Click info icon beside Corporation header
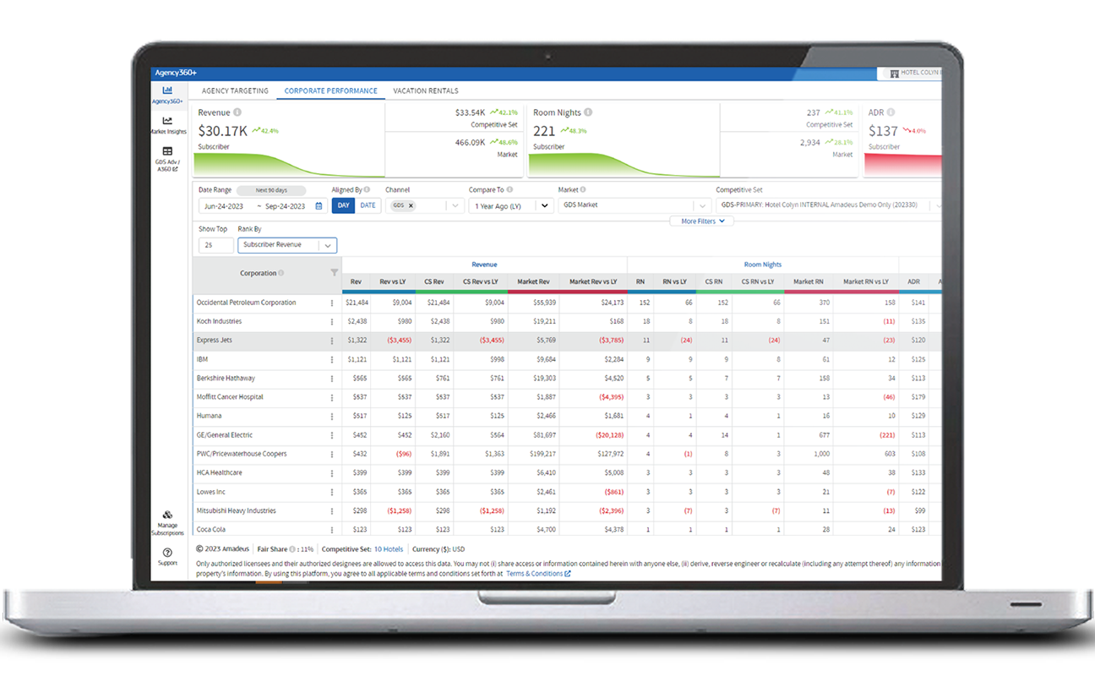This screenshot has height=682, width=1095. [281, 273]
